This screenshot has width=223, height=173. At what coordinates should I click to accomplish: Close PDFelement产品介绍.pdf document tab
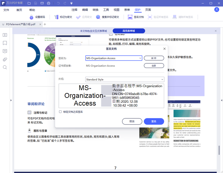click(x=40, y=25)
